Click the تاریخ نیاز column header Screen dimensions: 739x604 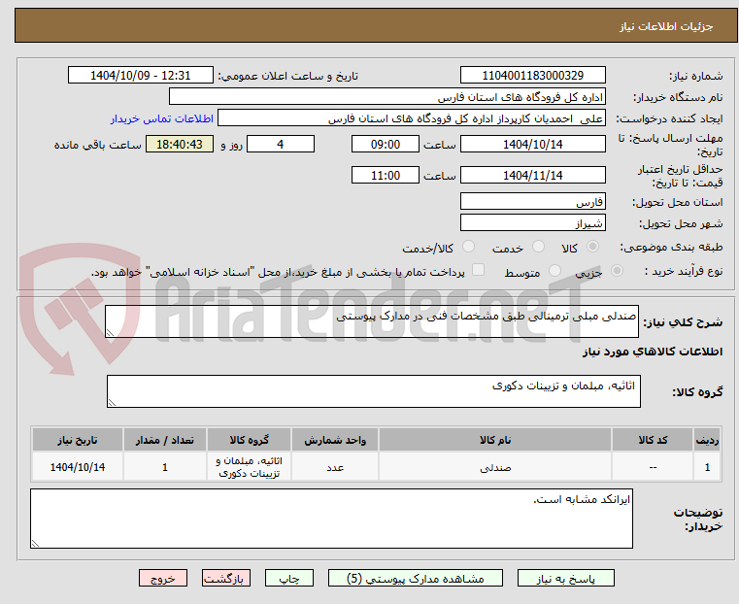(x=78, y=440)
